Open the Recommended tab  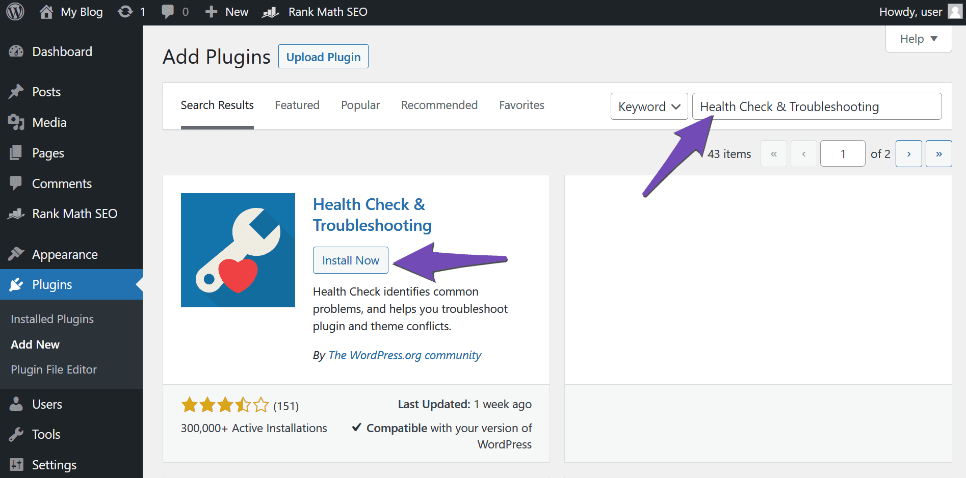pyautogui.click(x=439, y=105)
